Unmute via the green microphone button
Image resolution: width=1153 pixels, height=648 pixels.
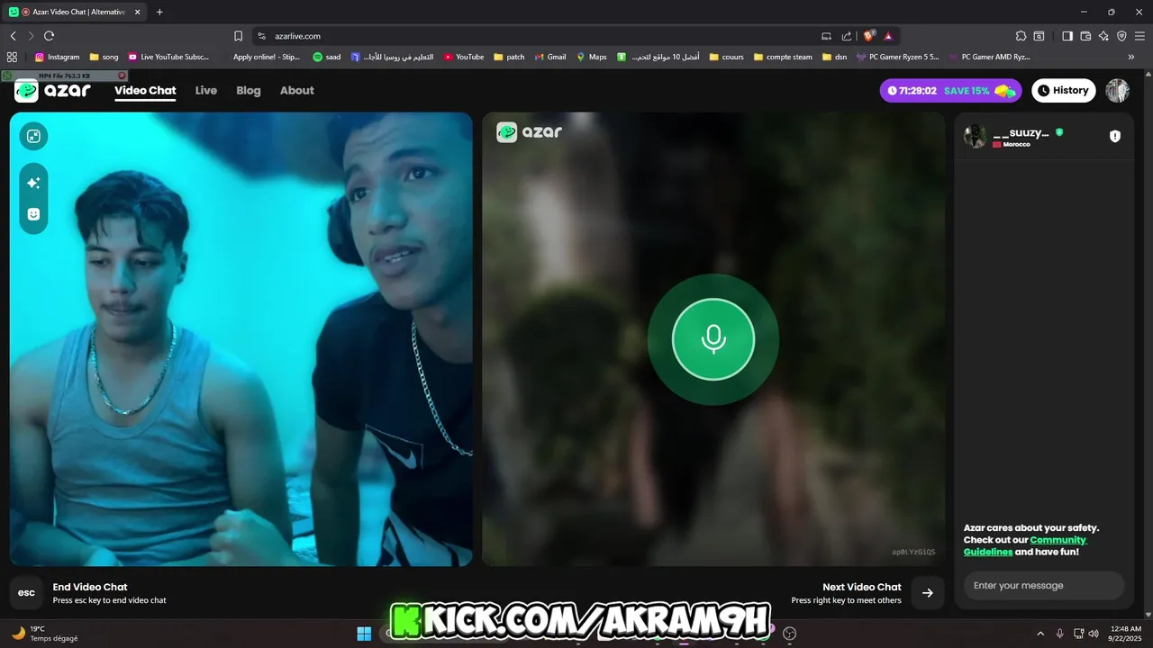713,339
